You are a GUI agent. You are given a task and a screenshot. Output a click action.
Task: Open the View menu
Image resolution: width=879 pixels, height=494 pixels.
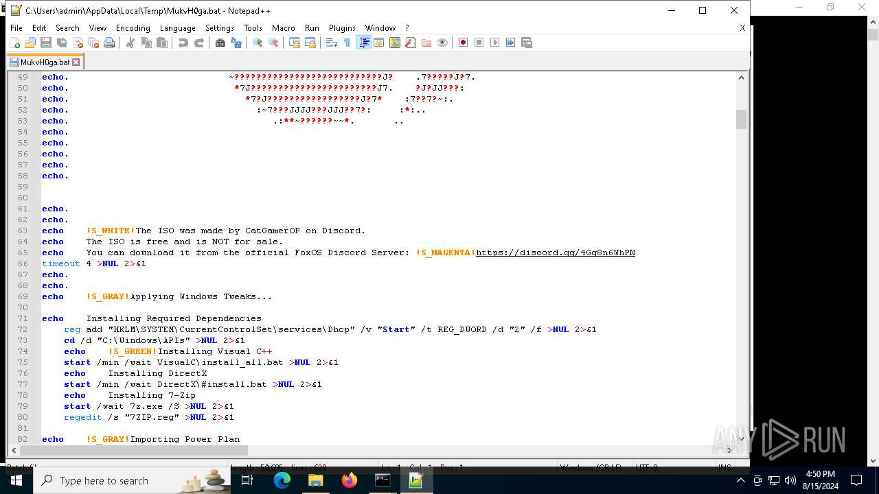[x=98, y=28]
